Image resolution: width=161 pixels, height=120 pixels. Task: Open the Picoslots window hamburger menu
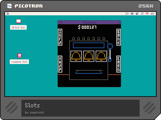coord(61,22)
